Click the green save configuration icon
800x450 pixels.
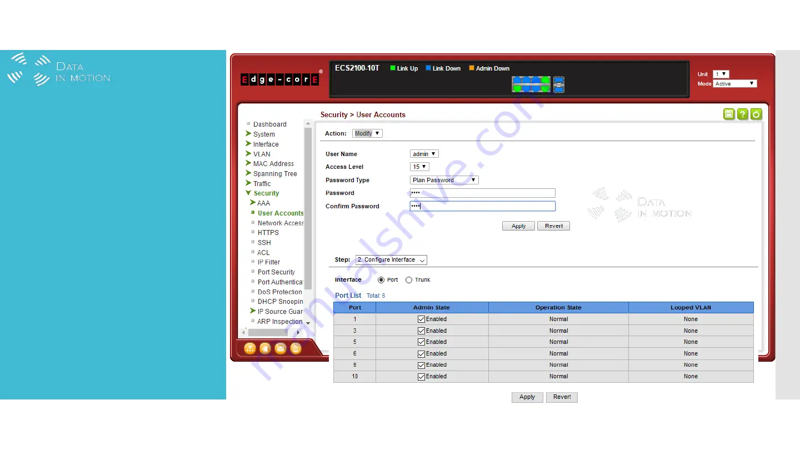[729, 114]
